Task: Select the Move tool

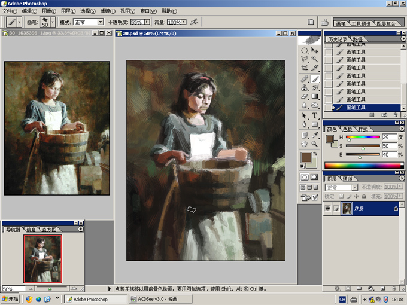Action: pyautogui.click(x=315, y=50)
